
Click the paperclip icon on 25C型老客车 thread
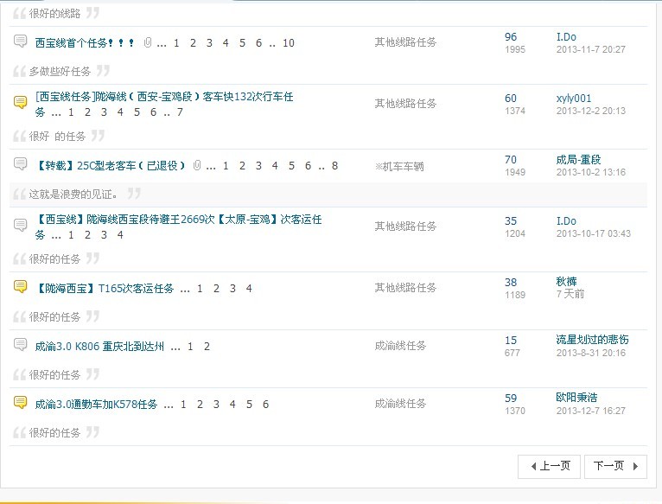[198, 165]
